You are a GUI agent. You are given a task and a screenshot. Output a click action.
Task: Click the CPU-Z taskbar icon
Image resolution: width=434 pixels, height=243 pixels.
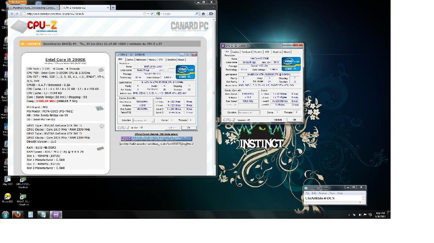(56, 214)
